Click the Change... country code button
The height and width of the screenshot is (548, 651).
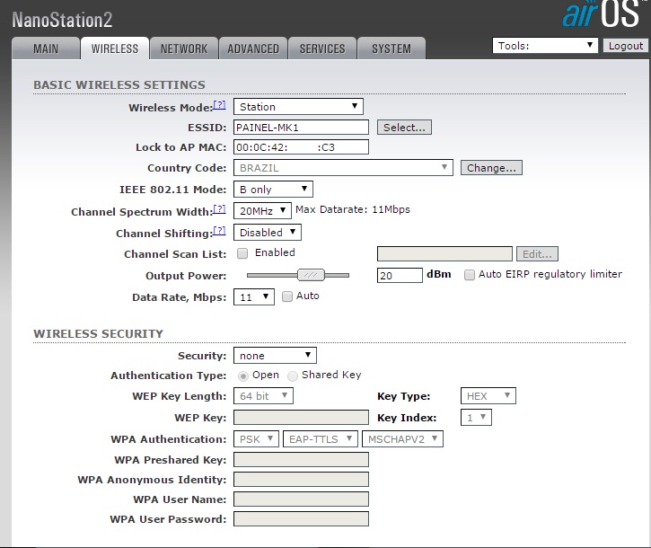tap(491, 168)
